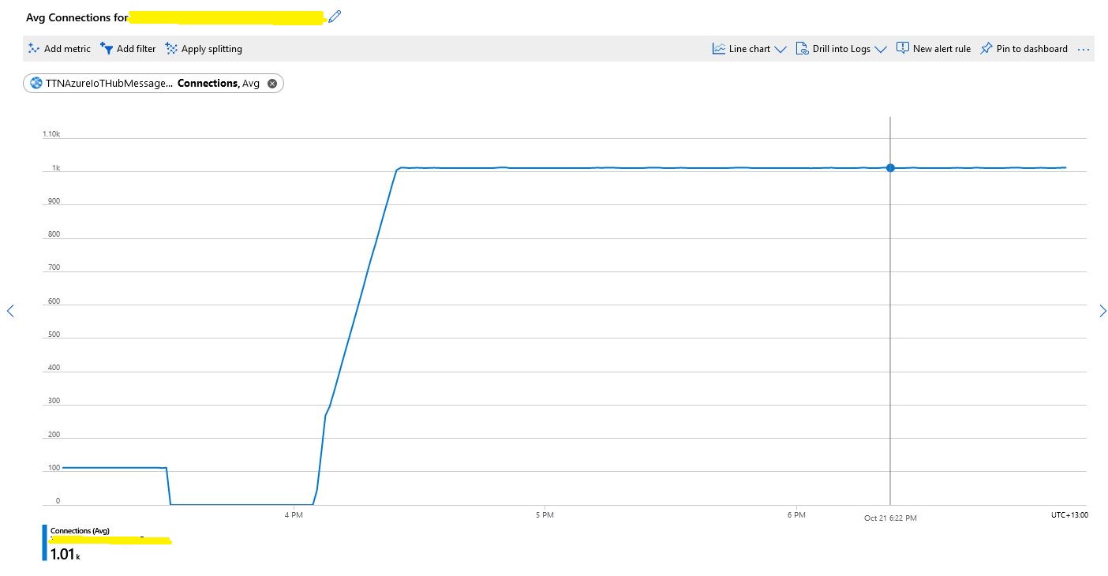The height and width of the screenshot is (576, 1108).
Task: Pin this chart to dashboard
Action: pyautogui.click(x=1024, y=49)
